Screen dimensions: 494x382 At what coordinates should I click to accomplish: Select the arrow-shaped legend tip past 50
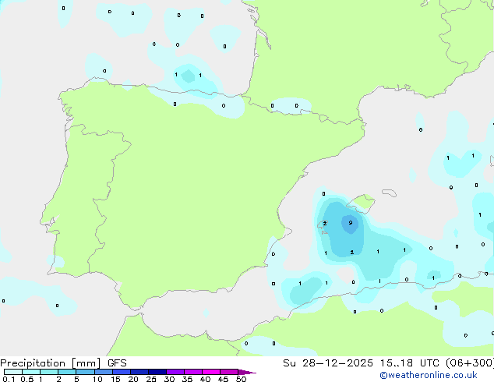click(247, 372)
